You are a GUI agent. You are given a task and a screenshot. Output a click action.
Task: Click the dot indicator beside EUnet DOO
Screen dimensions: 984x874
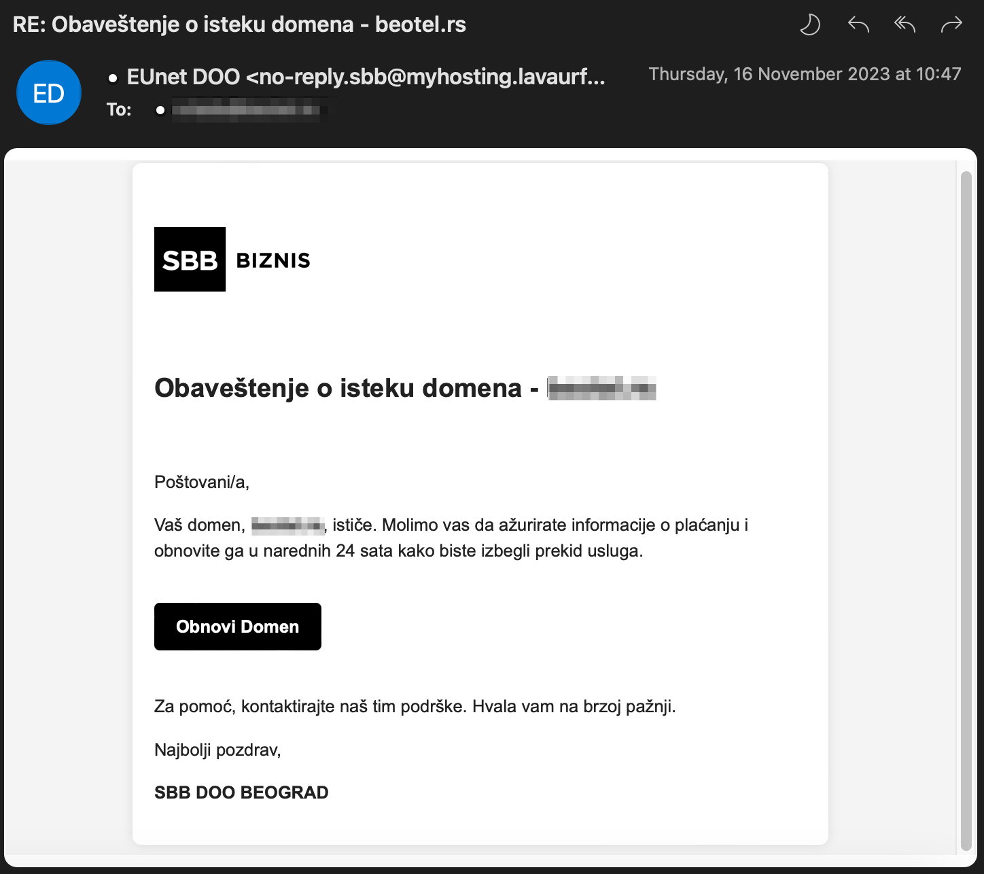[x=111, y=77]
